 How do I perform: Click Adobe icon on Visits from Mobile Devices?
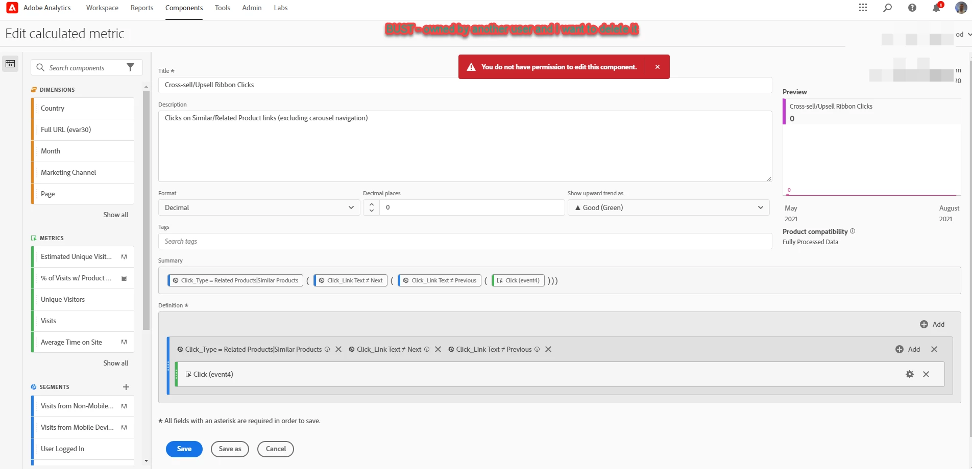click(x=124, y=427)
